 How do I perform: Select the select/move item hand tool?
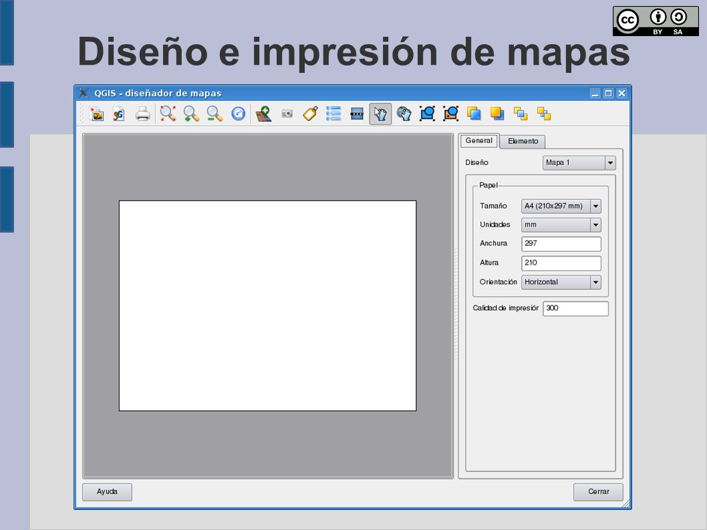tap(380, 114)
